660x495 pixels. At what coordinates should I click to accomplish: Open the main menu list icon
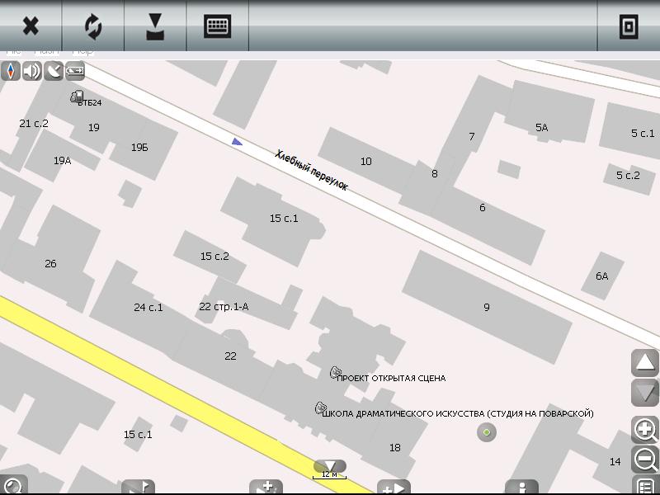tap(645, 486)
